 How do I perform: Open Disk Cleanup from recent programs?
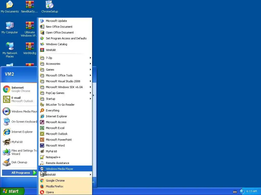coord(19,162)
